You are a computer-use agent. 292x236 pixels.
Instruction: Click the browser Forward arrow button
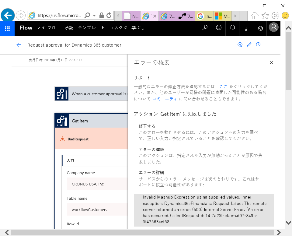tap(20, 16)
